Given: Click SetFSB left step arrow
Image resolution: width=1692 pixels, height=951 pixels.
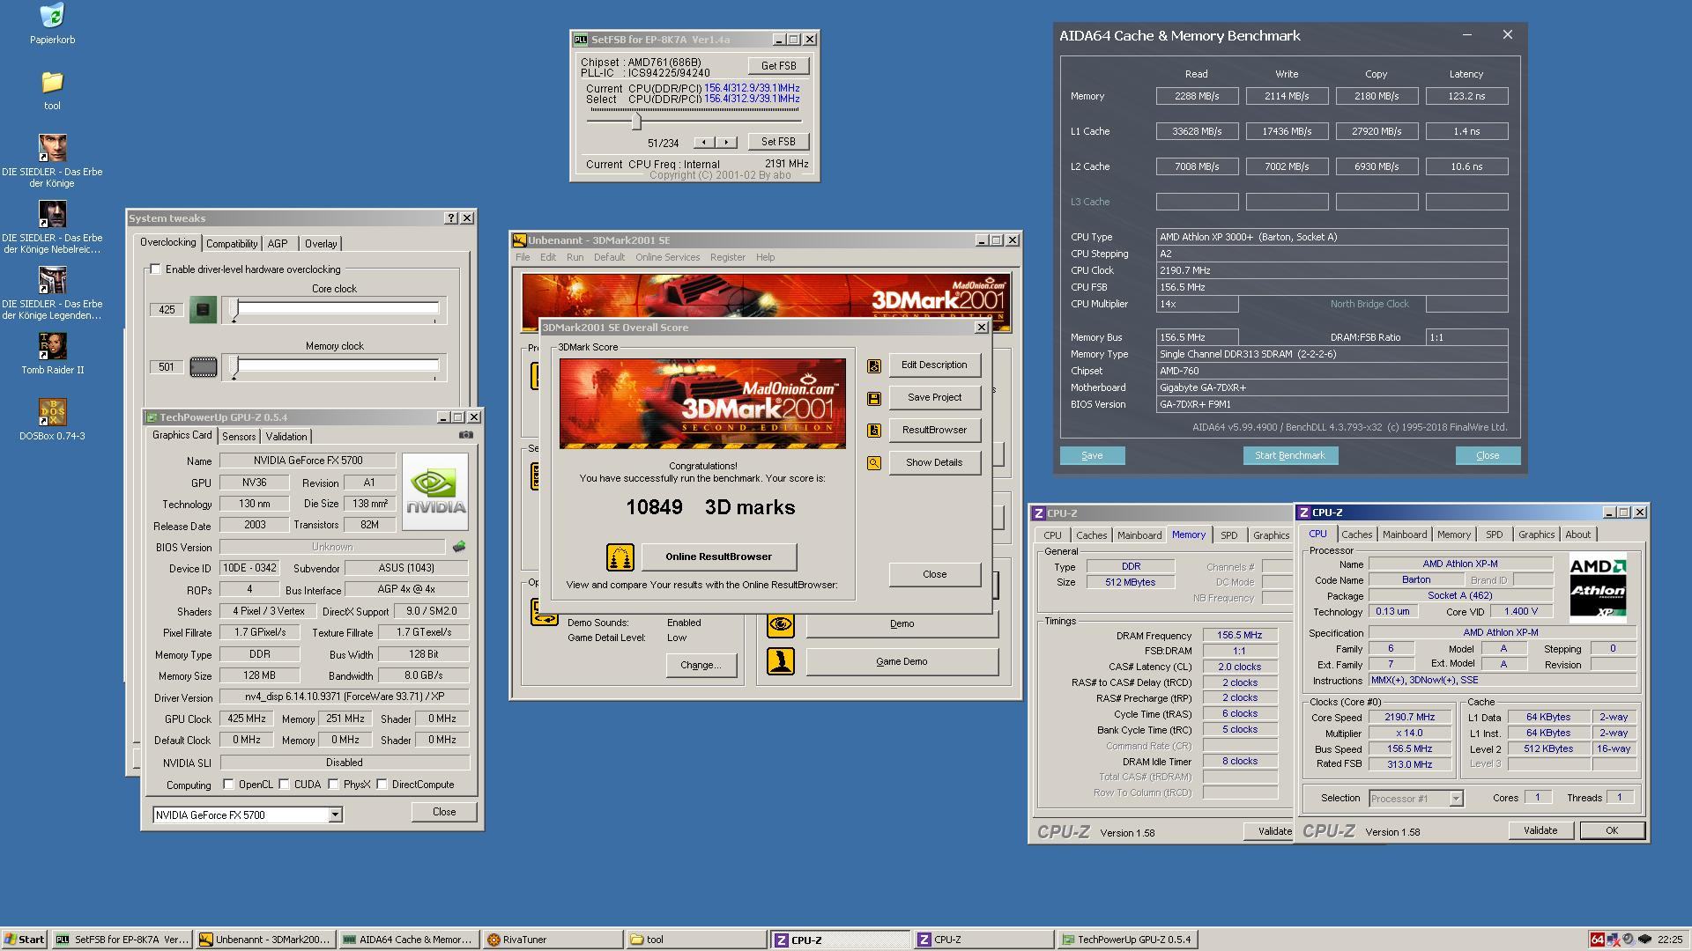Looking at the screenshot, I should coord(704,143).
